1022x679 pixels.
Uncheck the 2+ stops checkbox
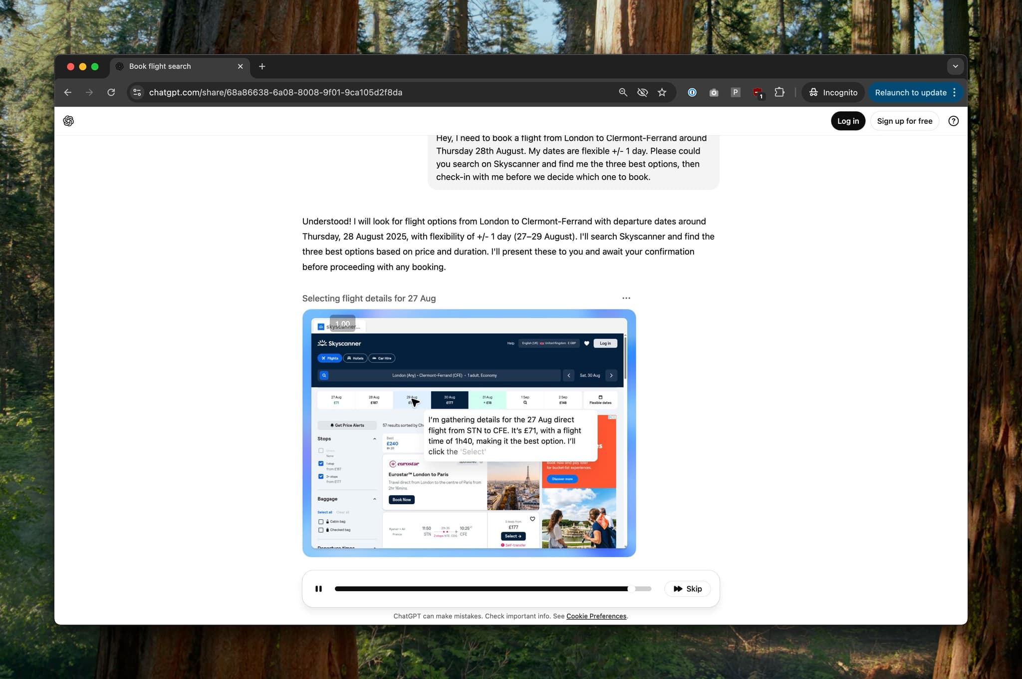(x=321, y=477)
